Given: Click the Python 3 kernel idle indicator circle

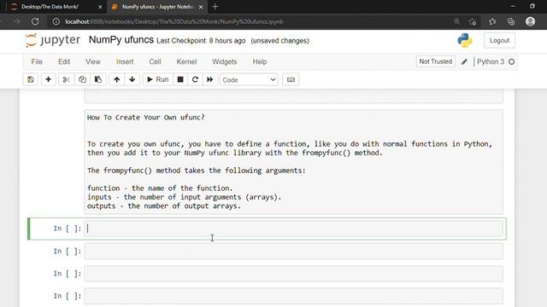Looking at the screenshot, I should (x=511, y=62).
